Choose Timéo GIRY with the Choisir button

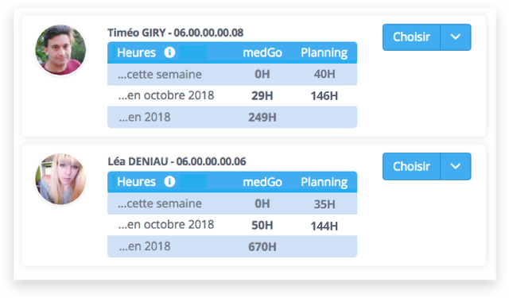411,37
